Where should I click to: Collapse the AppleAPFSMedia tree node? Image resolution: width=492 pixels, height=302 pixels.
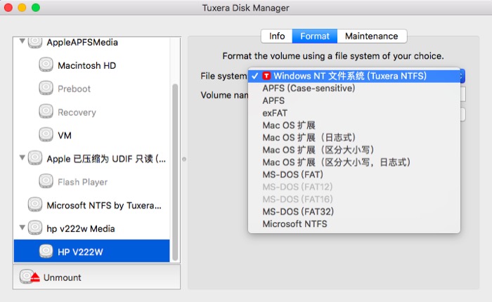pos(21,42)
